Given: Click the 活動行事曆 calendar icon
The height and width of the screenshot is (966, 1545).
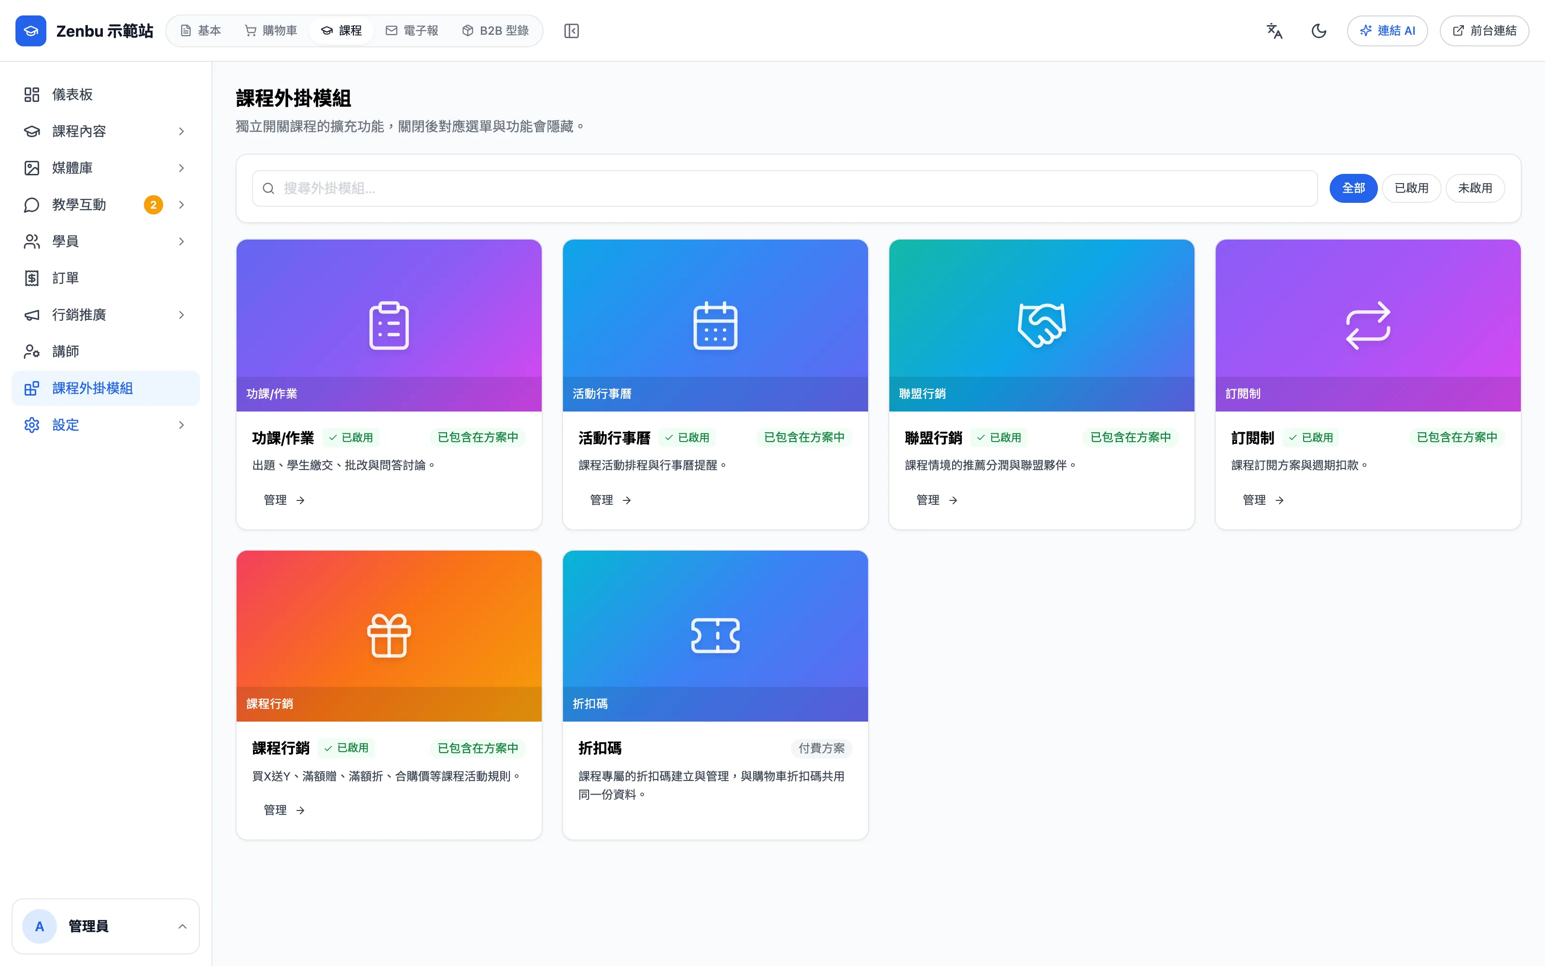Looking at the screenshot, I should coord(715,325).
